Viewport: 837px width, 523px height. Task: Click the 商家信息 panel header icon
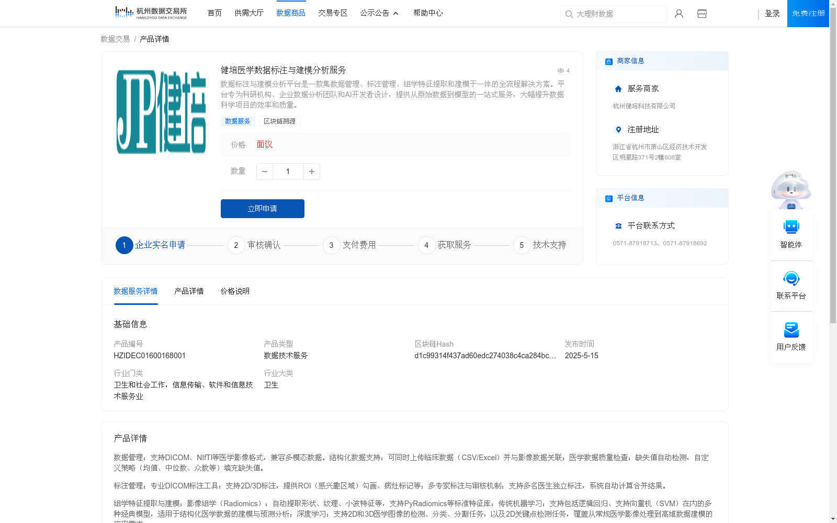[609, 61]
